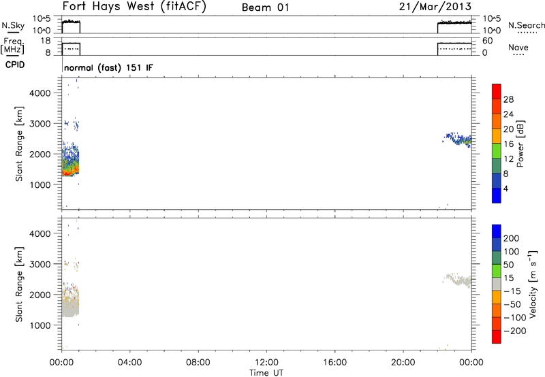The height and width of the screenshot is (377, 545).
Task: Click the "4" label on Power colorbar
Action: coord(505,188)
